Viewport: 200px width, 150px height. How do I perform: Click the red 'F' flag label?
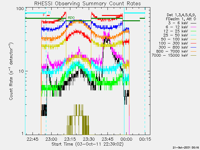[x=44, y=15]
